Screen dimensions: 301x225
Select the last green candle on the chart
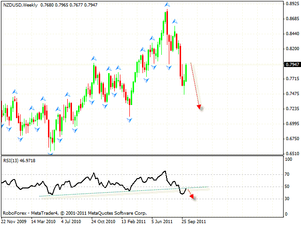(x=186, y=73)
